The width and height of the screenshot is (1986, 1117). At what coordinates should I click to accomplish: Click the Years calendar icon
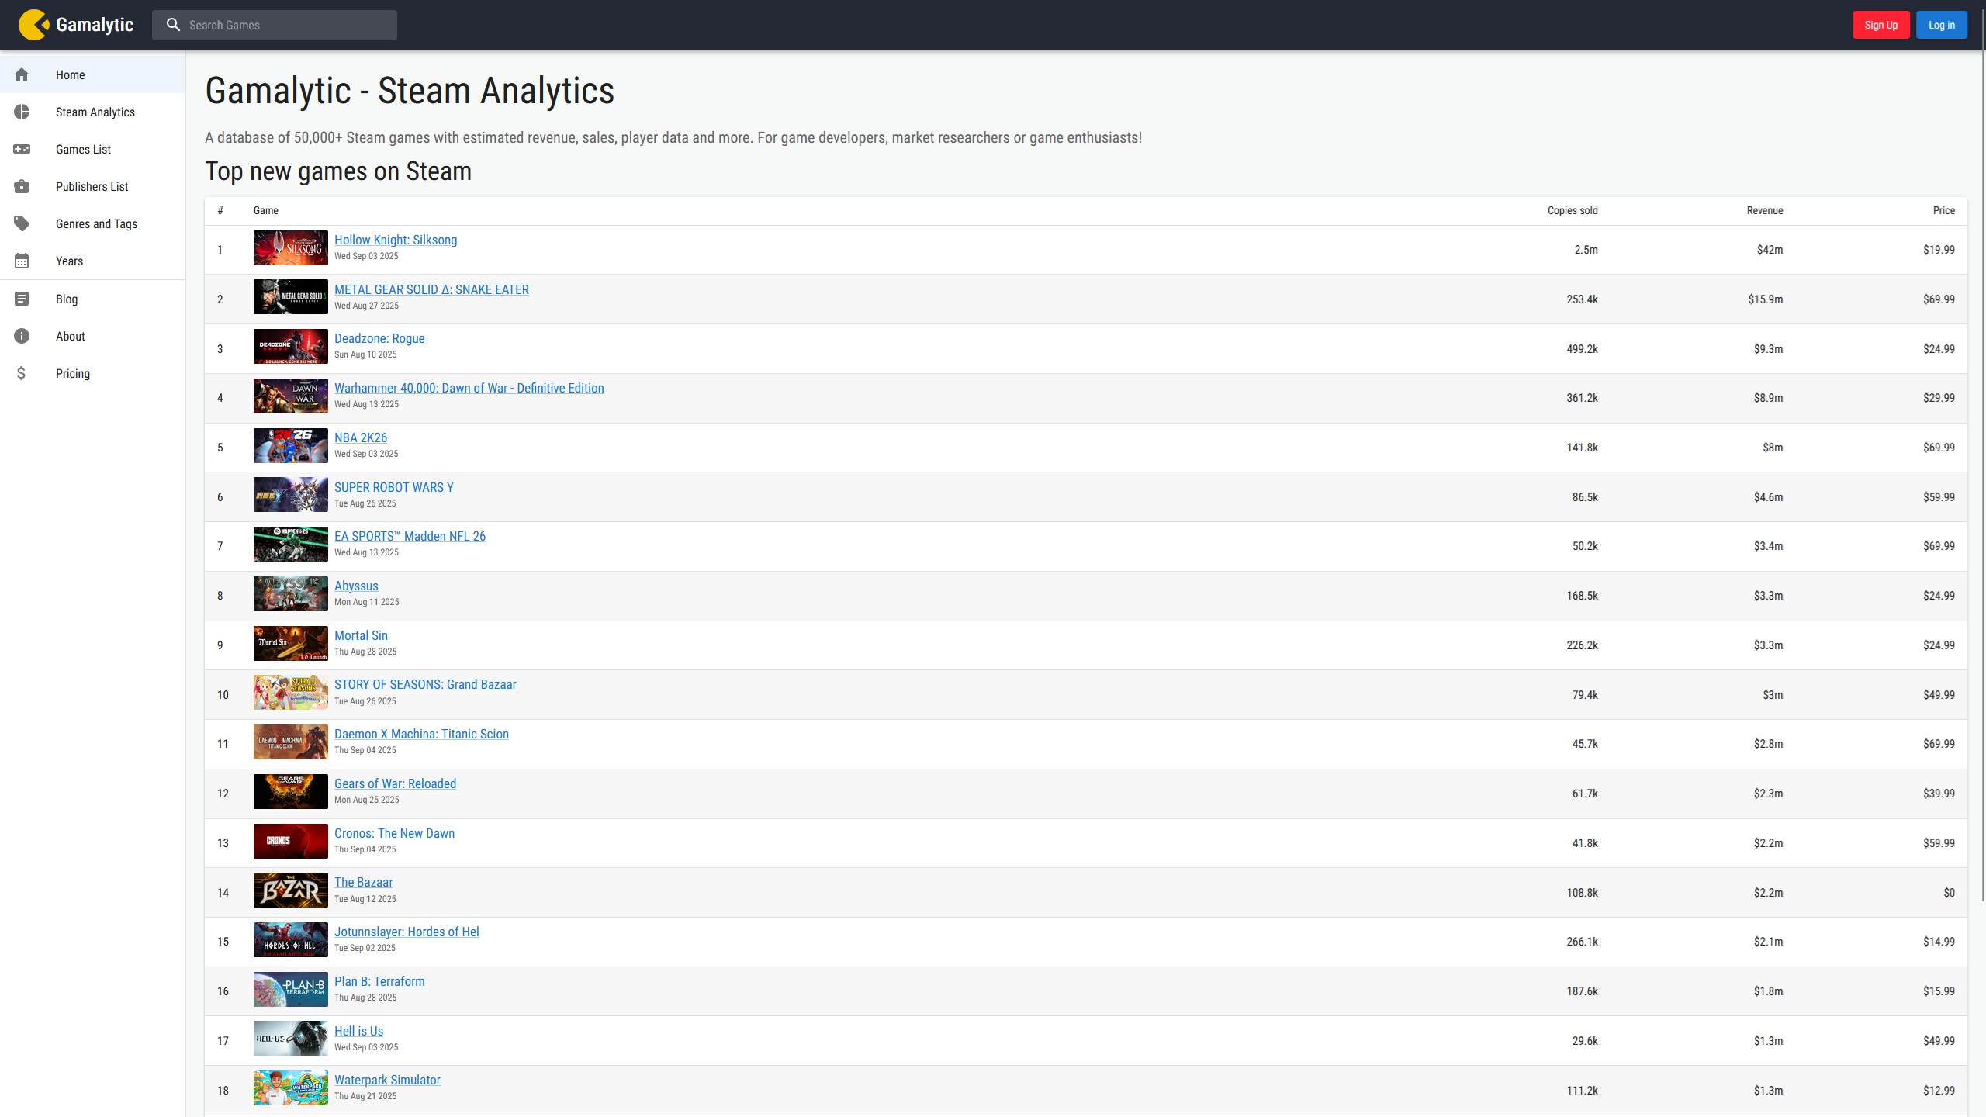point(22,261)
